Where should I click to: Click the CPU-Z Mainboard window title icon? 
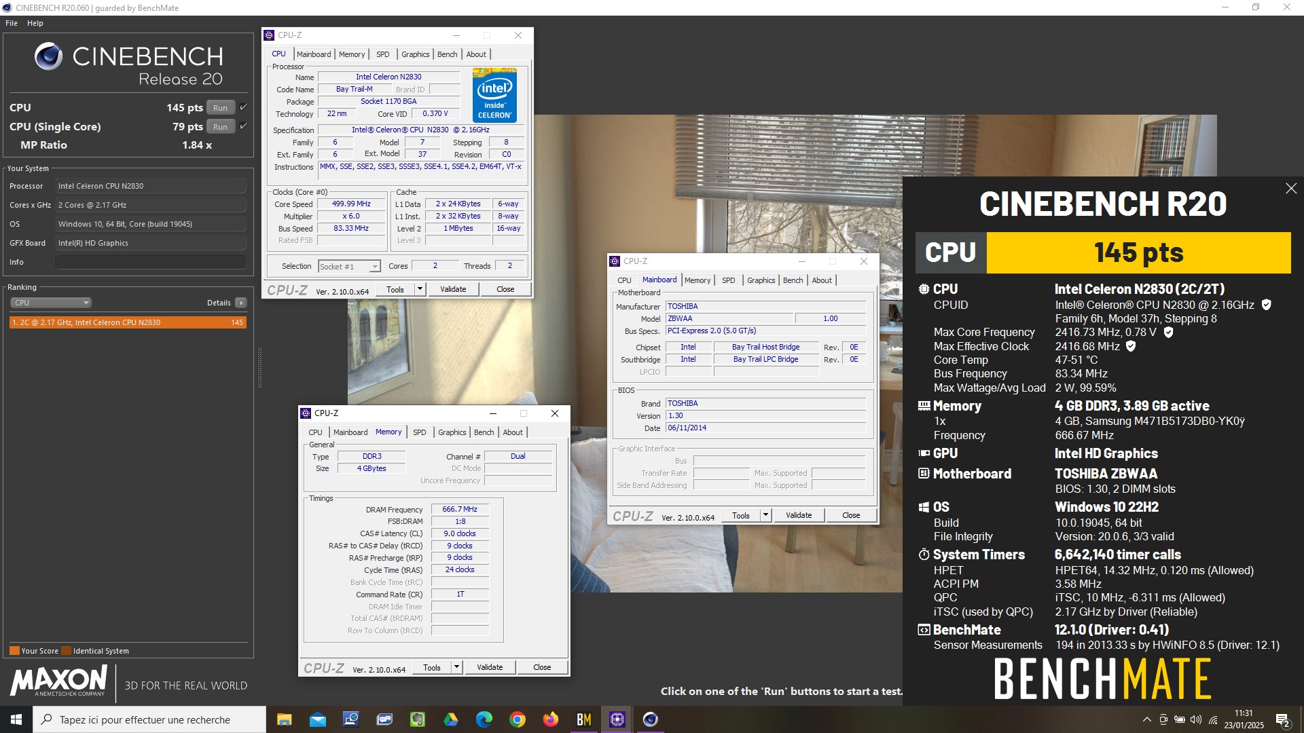point(615,261)
